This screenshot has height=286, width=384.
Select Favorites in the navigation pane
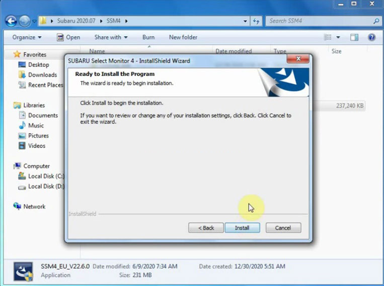point(35,54)
